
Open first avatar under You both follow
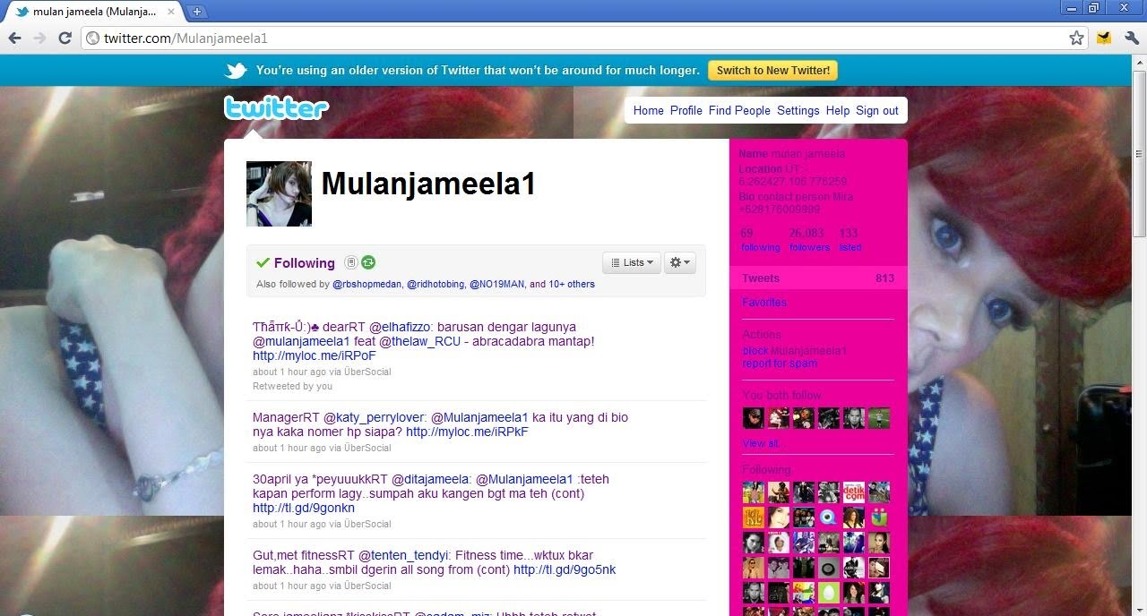(753, 418)
